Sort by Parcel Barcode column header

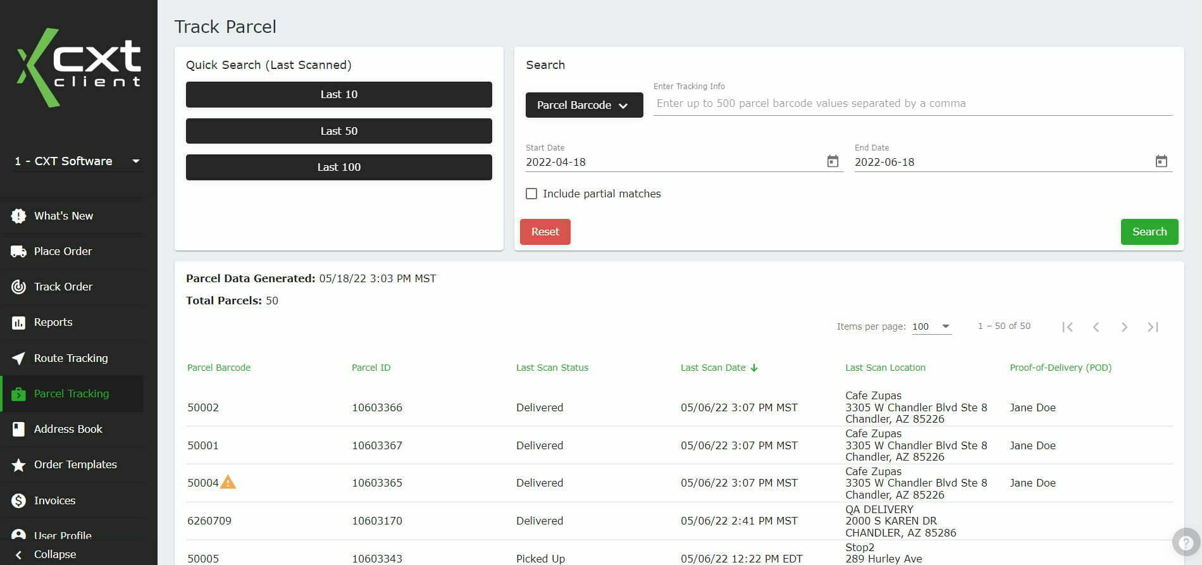[219, 368]
